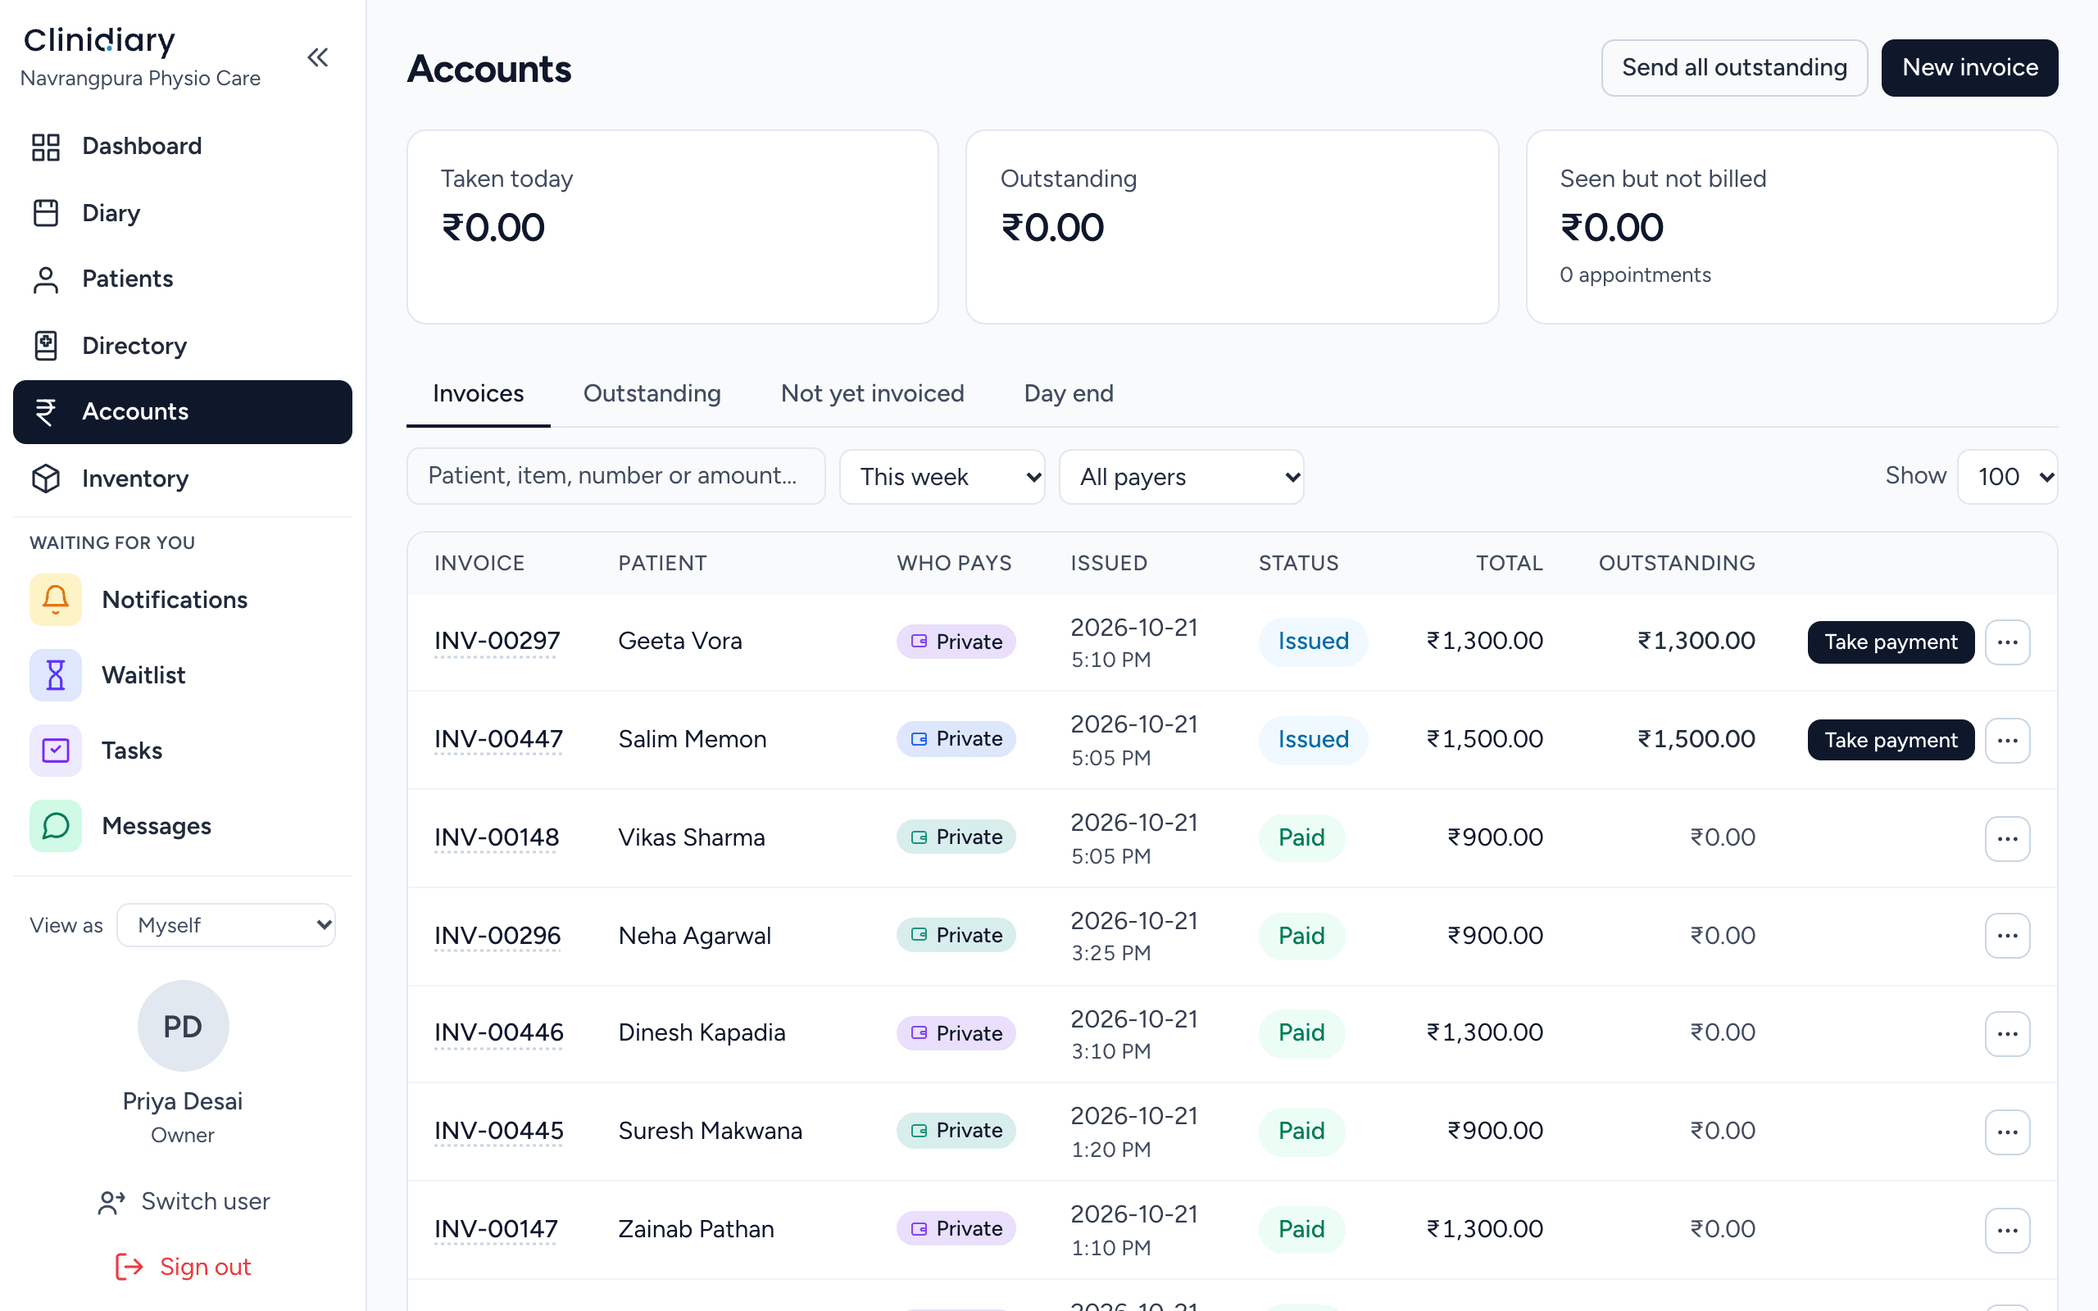Open invoice link INV-00446
The height and width of the screenshot is (1311, 2098).
click(x=498, y=1032)
